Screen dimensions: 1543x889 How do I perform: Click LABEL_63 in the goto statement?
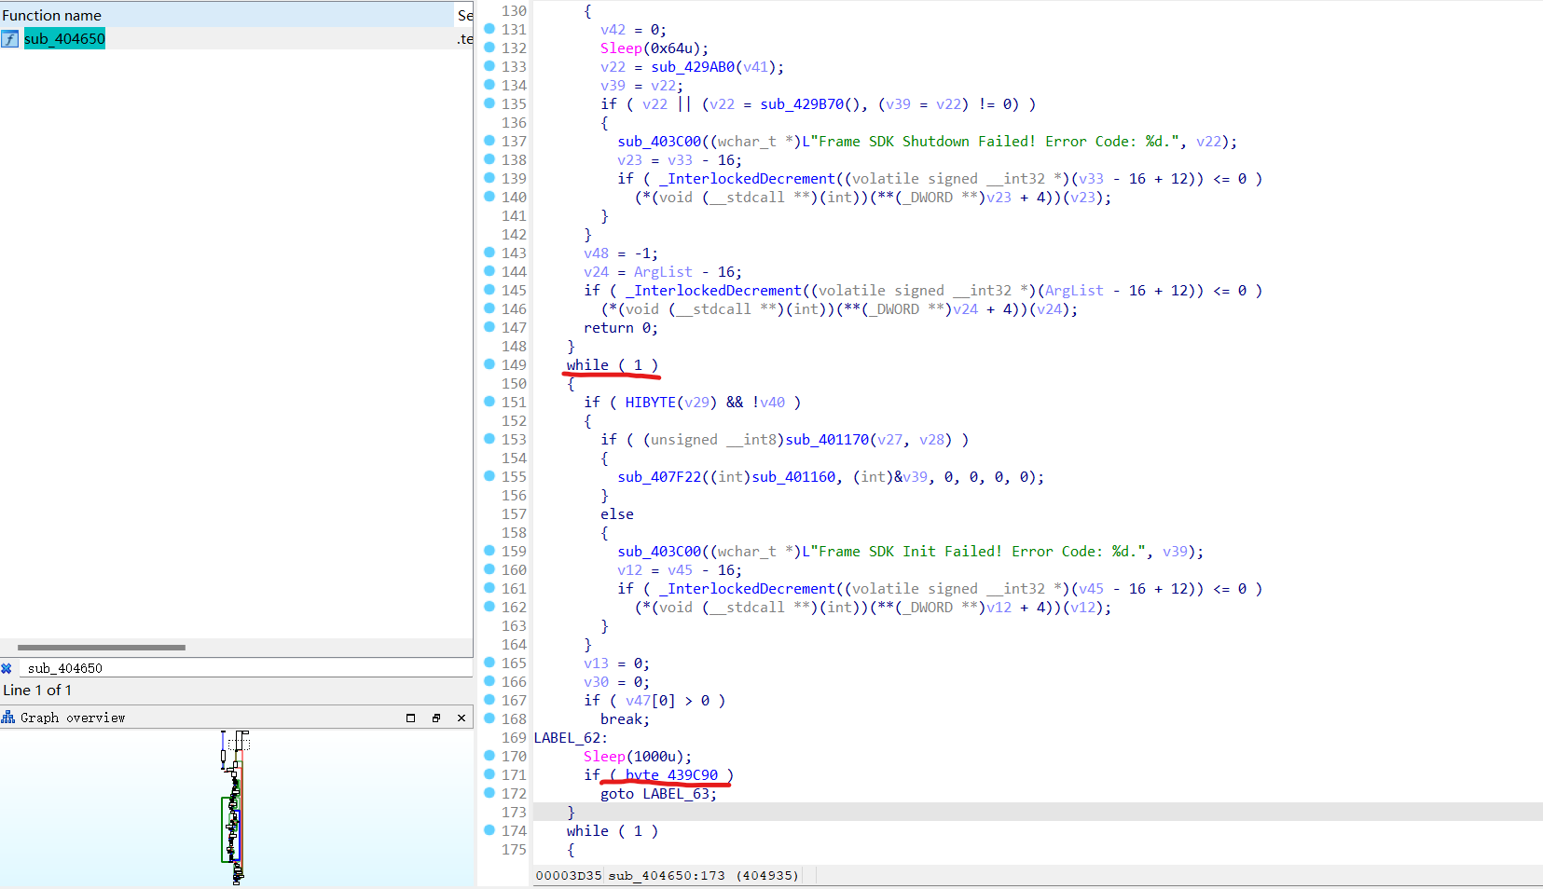677,794
